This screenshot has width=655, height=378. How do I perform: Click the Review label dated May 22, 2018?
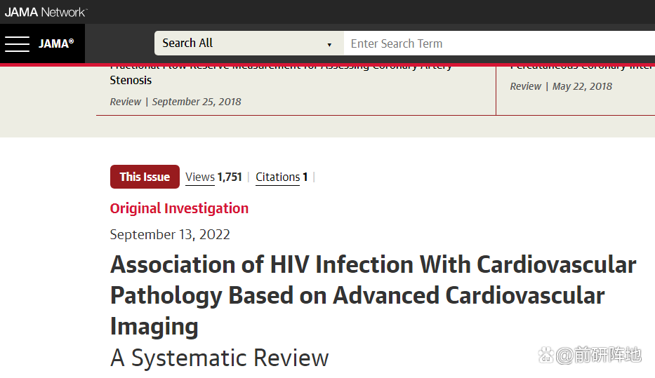pyautogui.click(x=525, y=86)
